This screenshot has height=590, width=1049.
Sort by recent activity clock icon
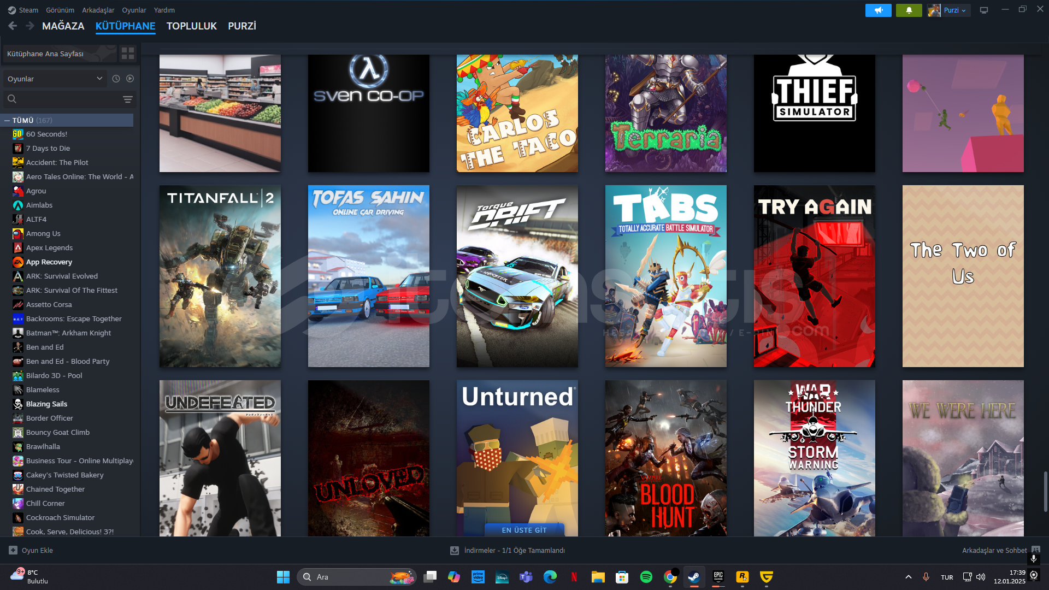point(116,79)
